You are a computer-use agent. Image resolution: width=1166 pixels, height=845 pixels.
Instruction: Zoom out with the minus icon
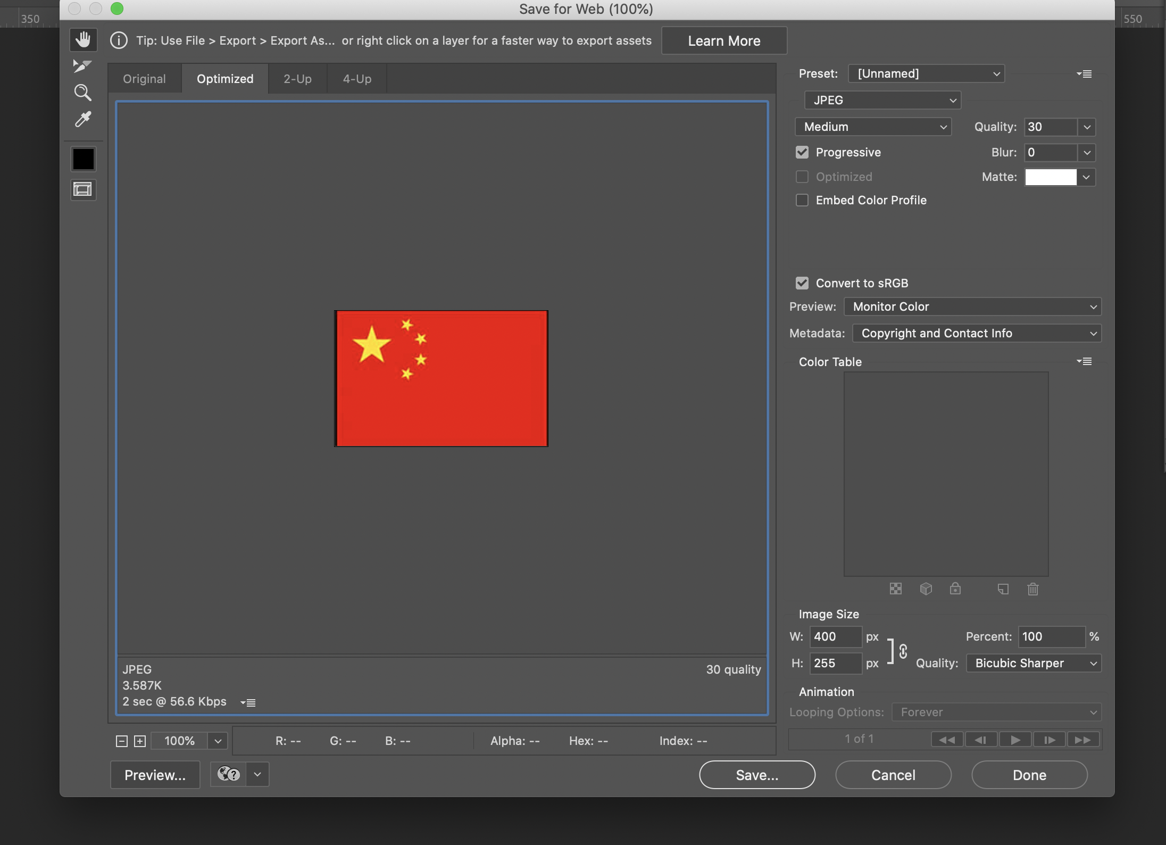122,741
